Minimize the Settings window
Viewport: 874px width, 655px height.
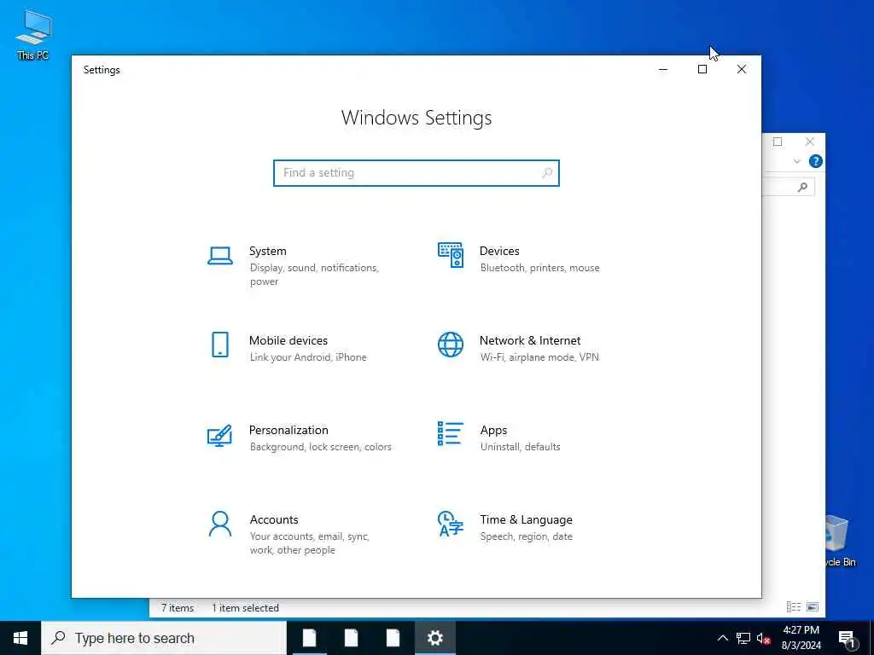tap(663, 69)
